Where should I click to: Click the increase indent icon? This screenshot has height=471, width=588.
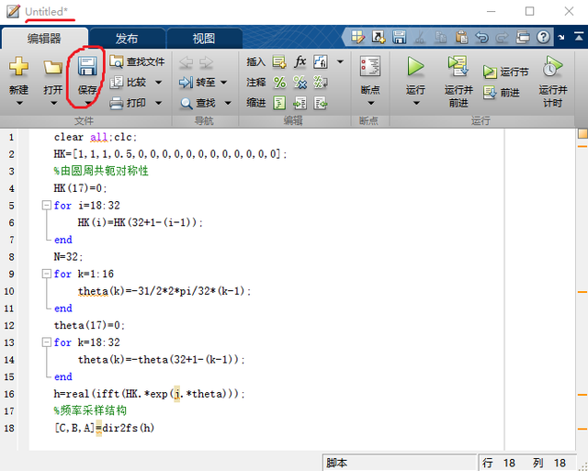[x=300, y=103]
